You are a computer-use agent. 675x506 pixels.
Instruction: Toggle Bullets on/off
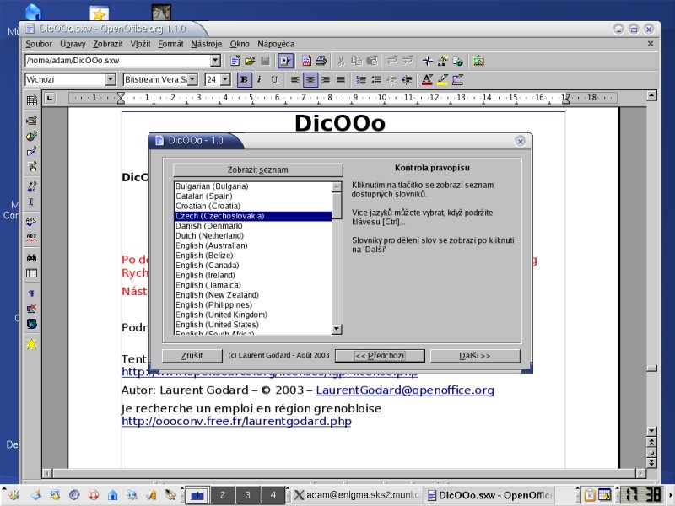point(376,79)
